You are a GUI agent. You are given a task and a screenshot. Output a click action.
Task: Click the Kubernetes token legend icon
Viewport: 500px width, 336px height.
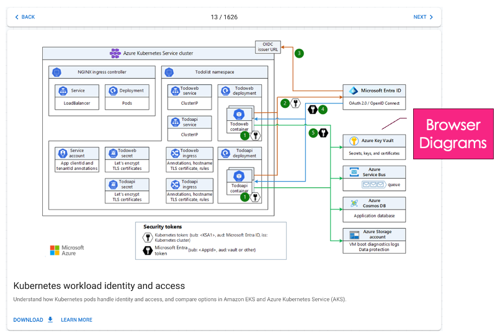point(147,237)
